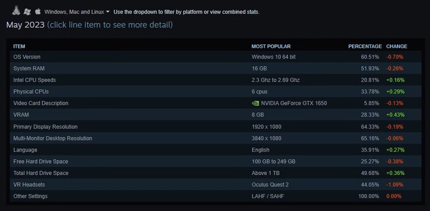
Task: Open the Windows, Mac and Linux dropdown
Action: 77,12
